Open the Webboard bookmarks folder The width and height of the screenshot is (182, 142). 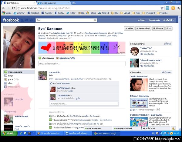coord(148,13)
